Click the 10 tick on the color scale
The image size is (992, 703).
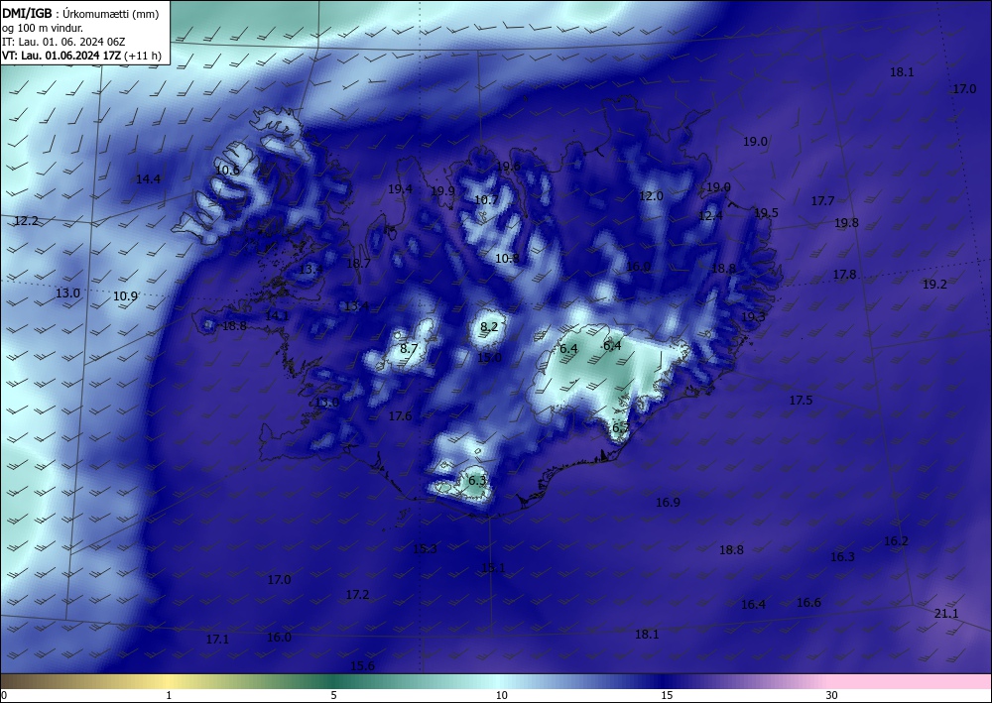pyautogui.click(x=501, y=695)
